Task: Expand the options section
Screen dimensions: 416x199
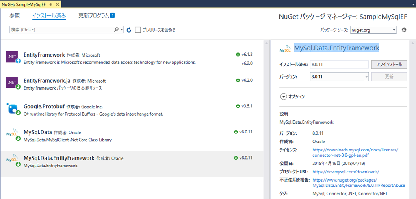Action: coord(284,97)
